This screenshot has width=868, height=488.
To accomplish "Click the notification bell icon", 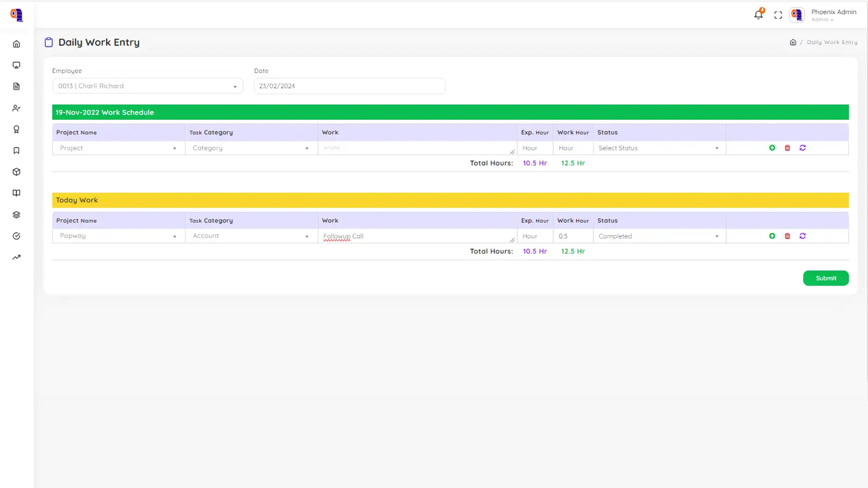I will 758,15.
